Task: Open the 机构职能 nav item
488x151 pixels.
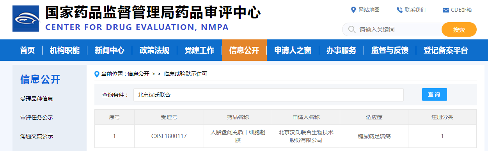Action: coord(65,50)
